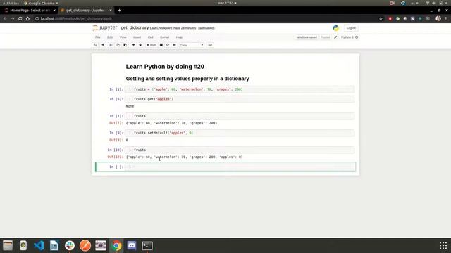Restart the kernel circular arrow icon

tap(168, 45)
